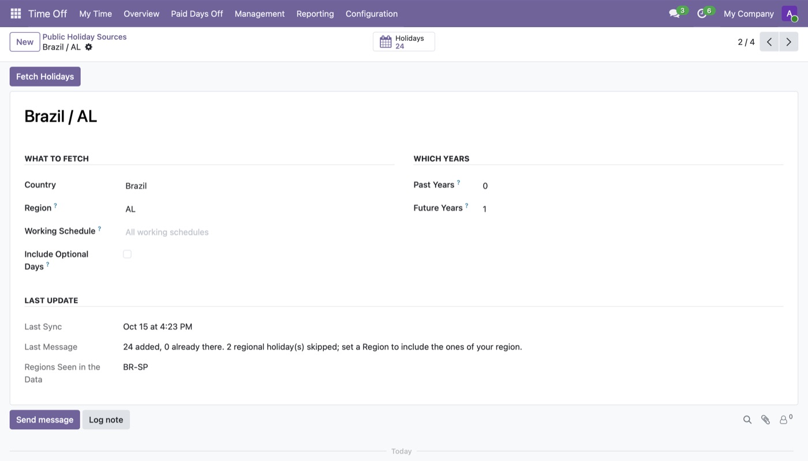Open the activities clock icon

click(x=702, y=13)
